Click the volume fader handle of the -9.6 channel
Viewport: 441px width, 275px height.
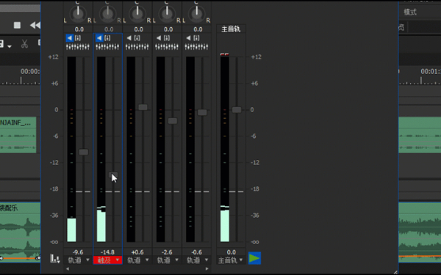pos(84,152)
